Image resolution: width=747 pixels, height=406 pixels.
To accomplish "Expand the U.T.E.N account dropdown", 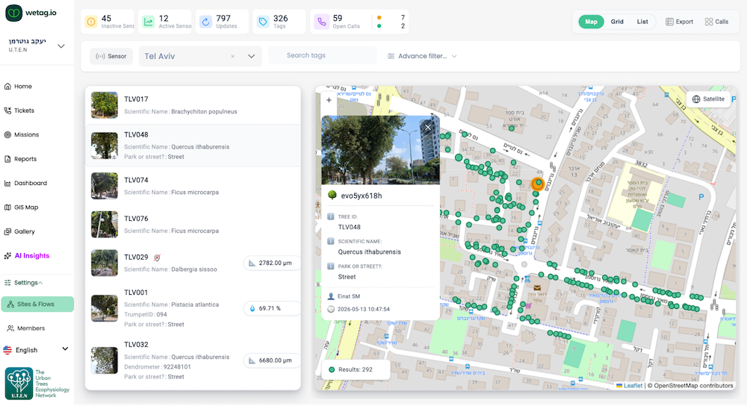I will 61,46.
